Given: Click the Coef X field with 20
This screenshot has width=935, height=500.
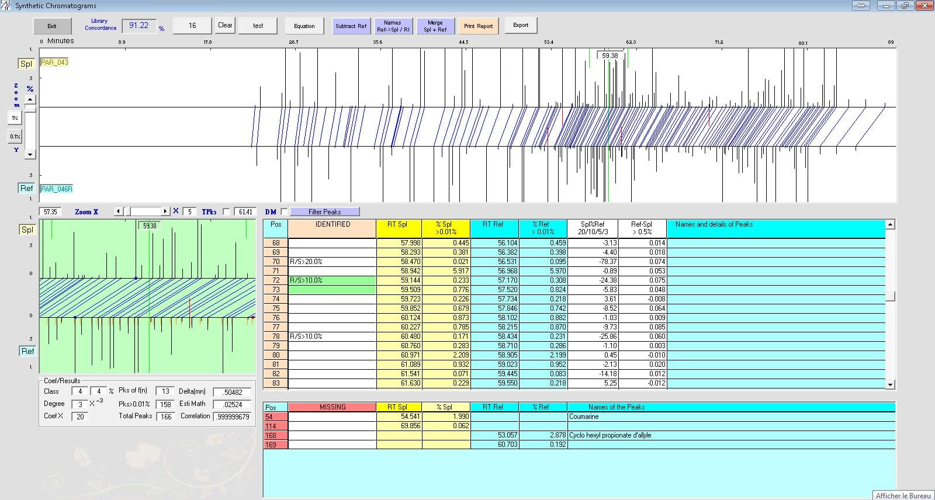Looking at the screenshot, I should click(x=80, y=416).
